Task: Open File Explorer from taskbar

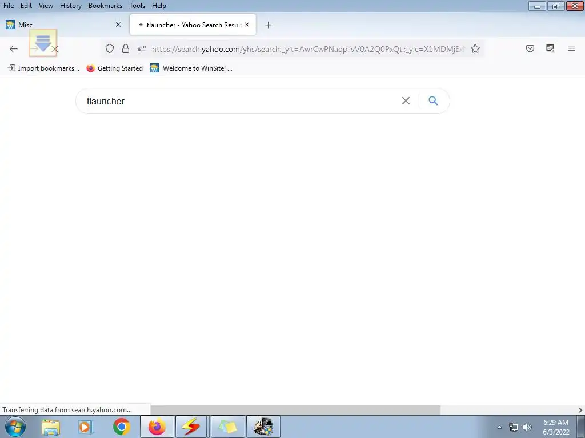Action: point(51,427)
